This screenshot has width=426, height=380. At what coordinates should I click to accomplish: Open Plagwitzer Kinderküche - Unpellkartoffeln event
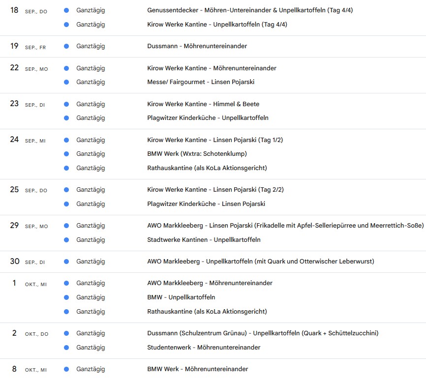[x=208, y=118]
